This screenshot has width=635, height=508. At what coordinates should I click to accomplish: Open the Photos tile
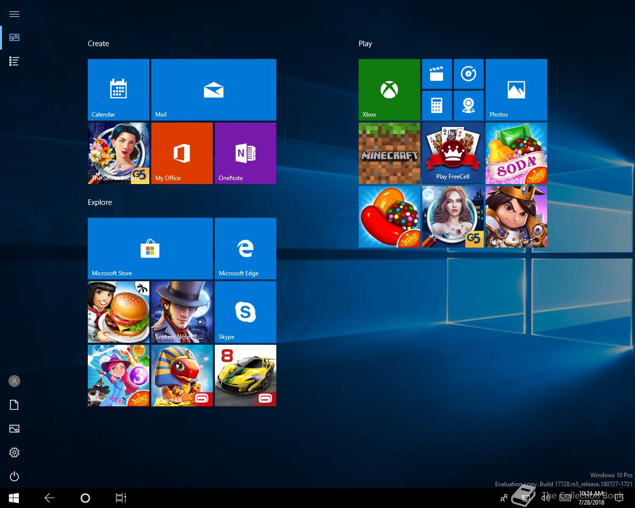coord(516,90)
